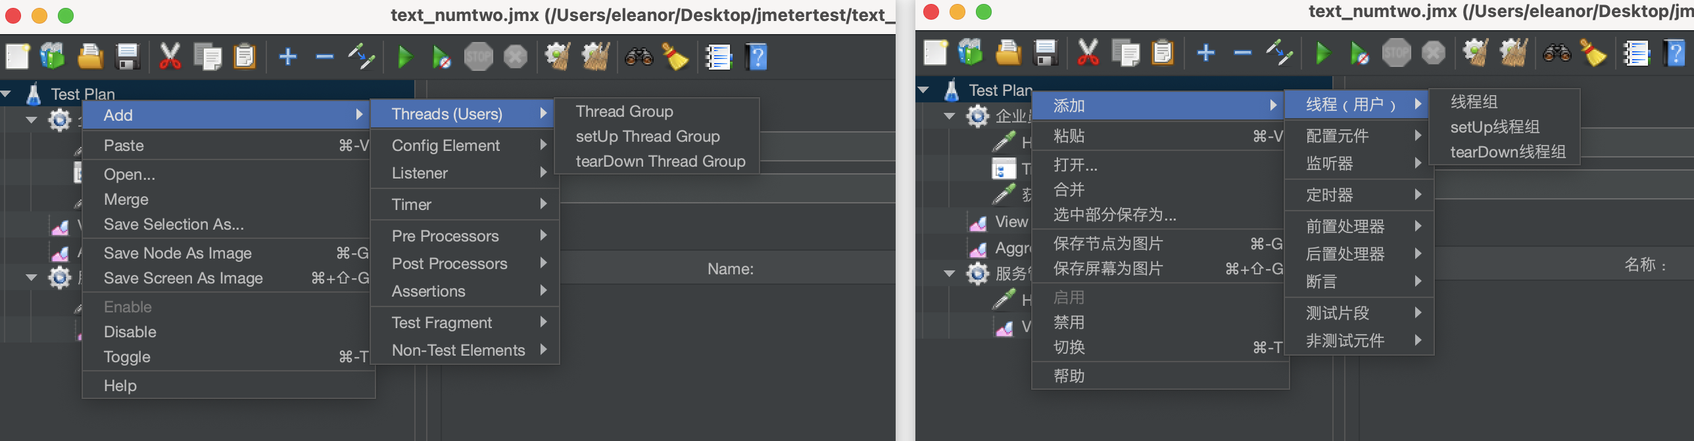Select Toggle in context menu

pos(228,356)
